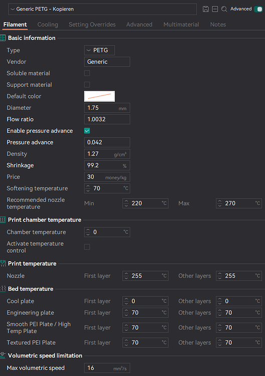Click Cool plate Other layers temperature field

pos(239,301)
